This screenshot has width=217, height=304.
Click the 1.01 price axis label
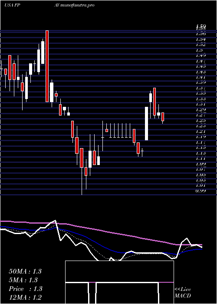pos(201,185)
